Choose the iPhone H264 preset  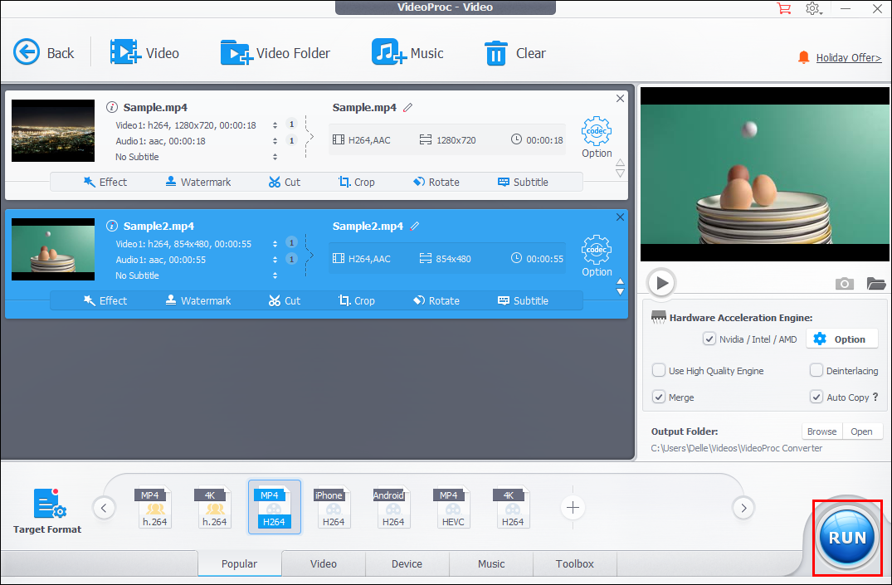pyautogui.click(x=334, y=507)
